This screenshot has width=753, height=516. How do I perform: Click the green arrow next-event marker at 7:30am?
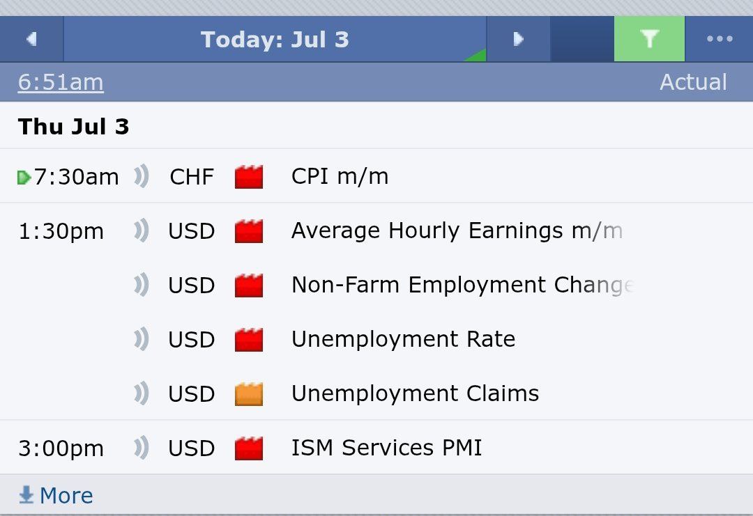[24, 178]
